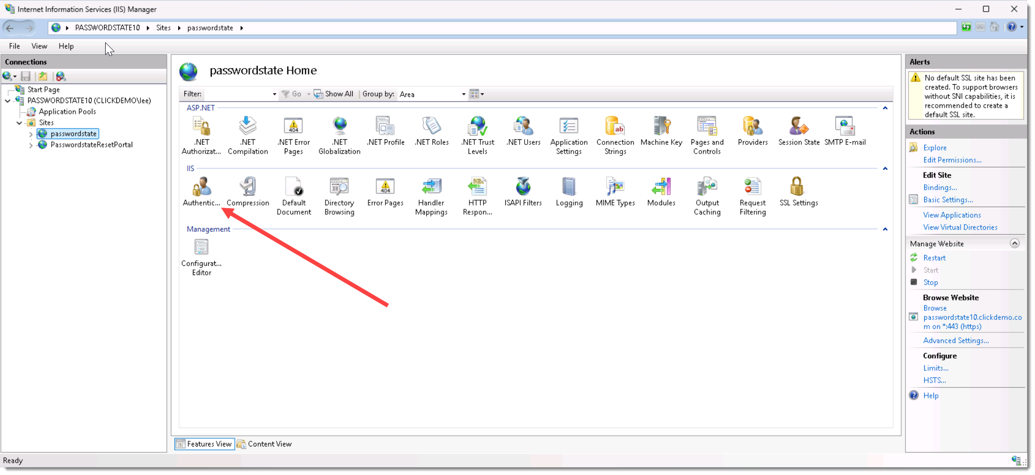
Task: Click the HSTS... configure link
Action: [934, 380]
